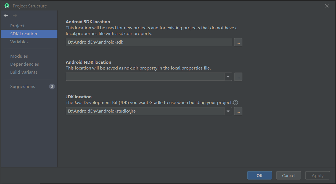Screen dimensions: 336x184
Task: Close the Project Structure dialog
Action: click(327, 6)
